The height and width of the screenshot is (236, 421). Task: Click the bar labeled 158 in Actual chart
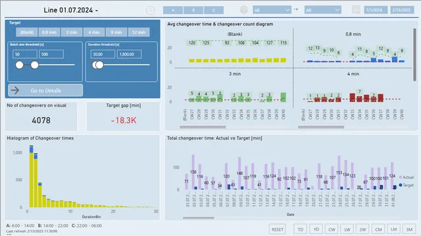[193, 172]
